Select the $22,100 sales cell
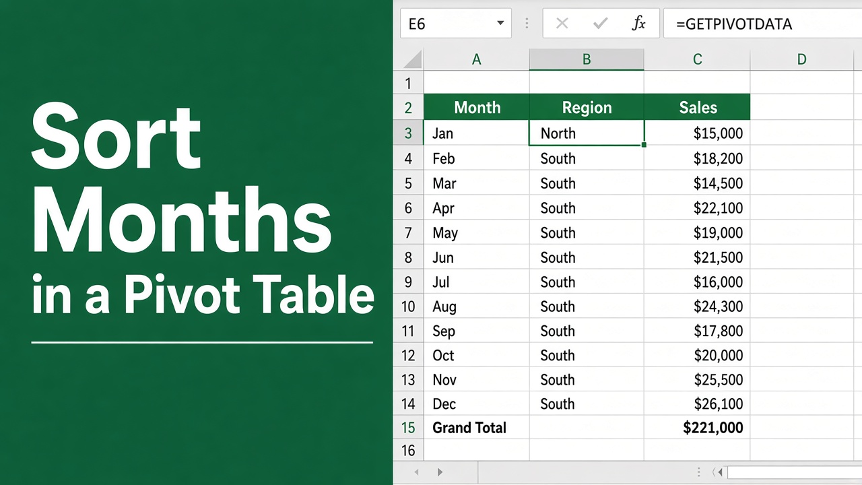862x485 pixels. pyautogui.click(x=697, y=207)
